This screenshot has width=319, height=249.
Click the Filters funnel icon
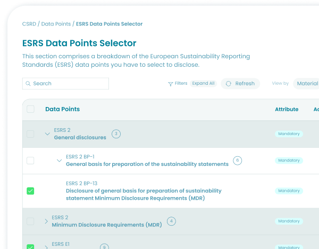coord(171,84)
